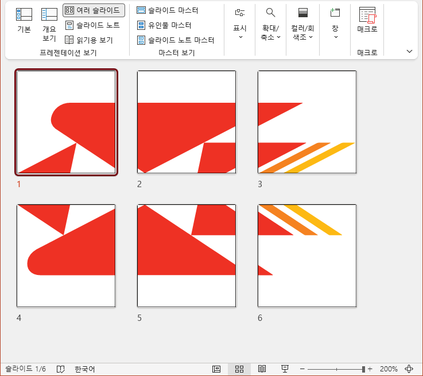Switch to Normal view from status bar
Image resolution: width=423 pixels, height=376 pixels.
point(216,369)
